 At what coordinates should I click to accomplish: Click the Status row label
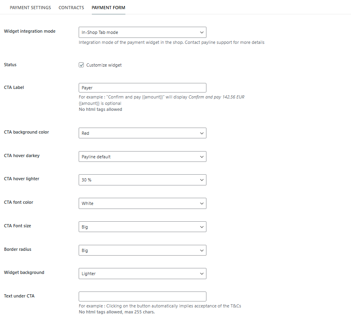(10, 65)
